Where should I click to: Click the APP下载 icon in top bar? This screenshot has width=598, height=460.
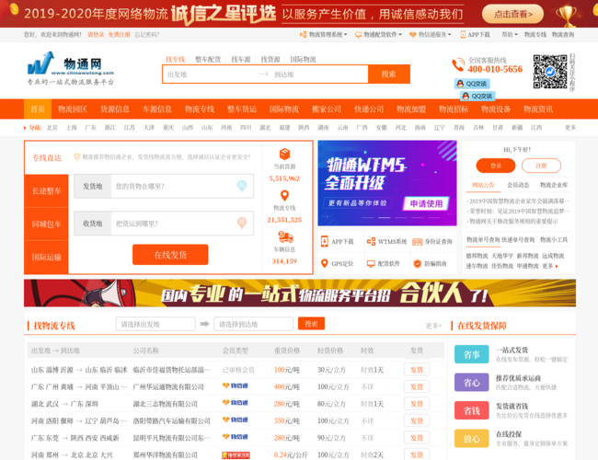coord(463,35)
